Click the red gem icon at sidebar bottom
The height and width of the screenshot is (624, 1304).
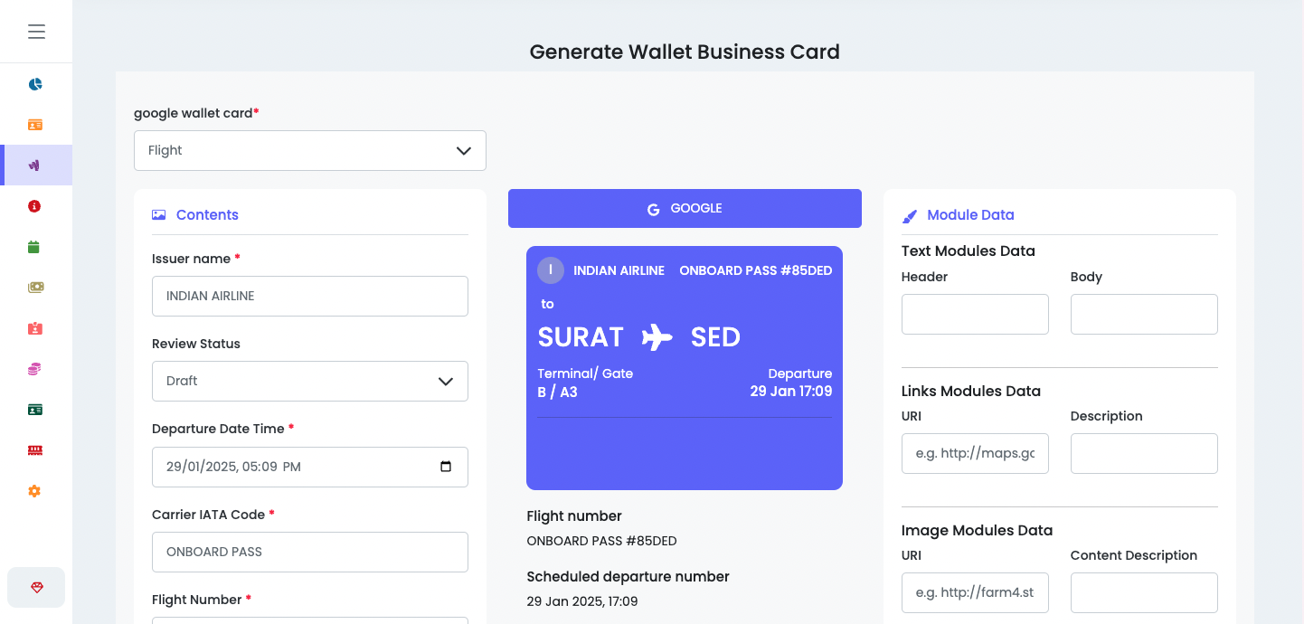click(x=36, y=587)
